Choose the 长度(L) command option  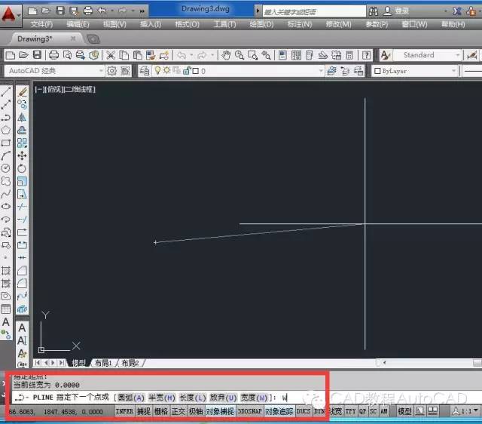tap(193, 398)
